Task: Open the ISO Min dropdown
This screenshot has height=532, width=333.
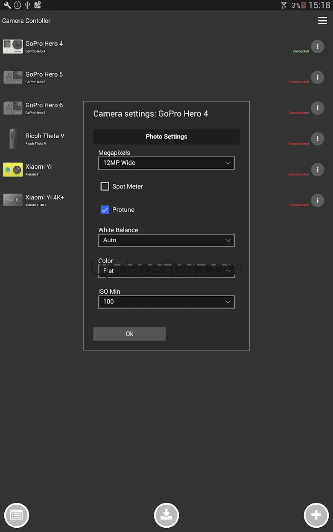Action: 166,302
